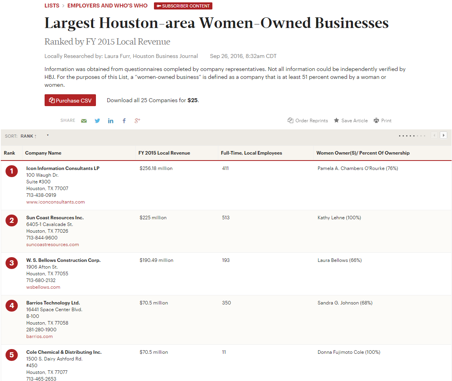Click the Print printer icon
The height and width of the screenshot is (381, 452).
click(x=376, y=120)
